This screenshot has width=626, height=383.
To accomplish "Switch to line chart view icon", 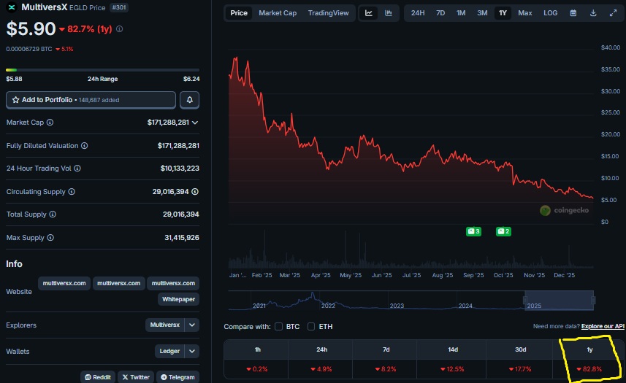I will pos(368,13).
